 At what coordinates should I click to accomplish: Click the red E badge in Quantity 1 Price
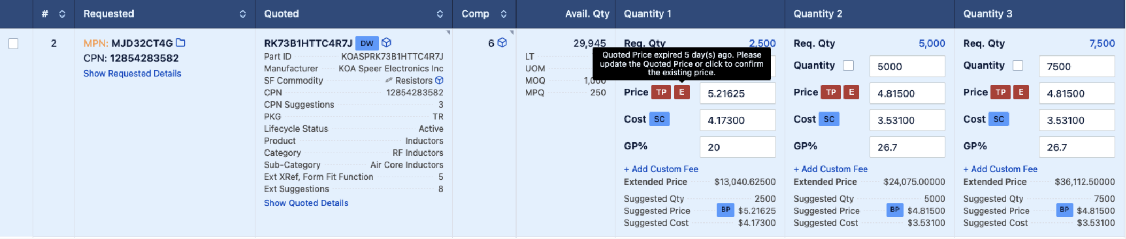(x=682, y=92)
